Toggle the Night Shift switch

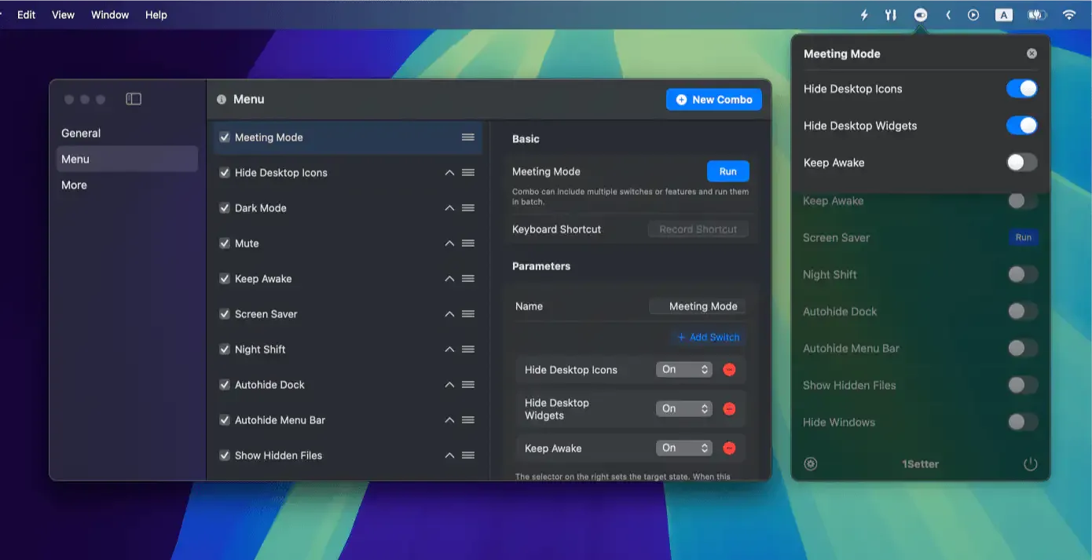(x=1022, y=275)
